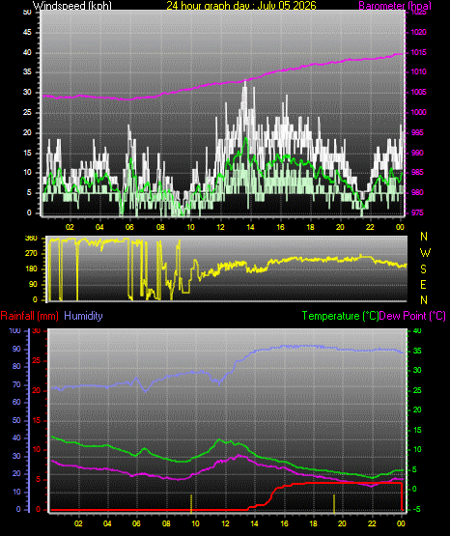Click the yellow marker near hour 20

(334, 503)
